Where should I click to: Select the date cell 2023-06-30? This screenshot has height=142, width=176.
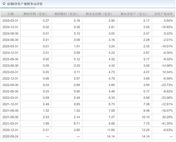click(10, 66)
